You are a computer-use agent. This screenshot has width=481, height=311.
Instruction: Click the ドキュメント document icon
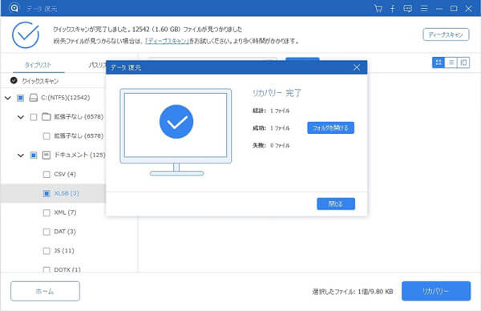pyautogui.click(x=46, y=155)
